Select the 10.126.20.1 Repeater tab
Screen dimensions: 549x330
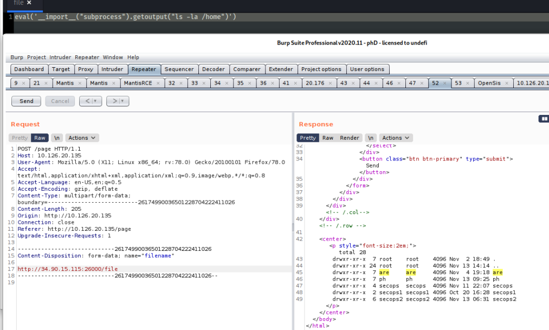click(532, 83)
